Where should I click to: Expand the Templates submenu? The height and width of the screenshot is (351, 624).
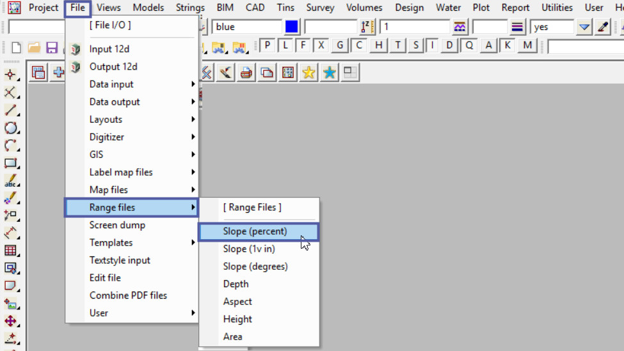tap(132, 242)
